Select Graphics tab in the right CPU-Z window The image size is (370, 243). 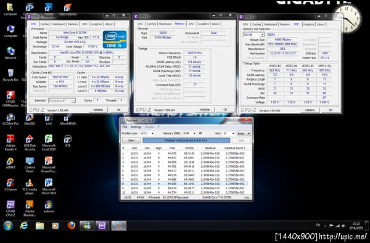tap(309, 24)
